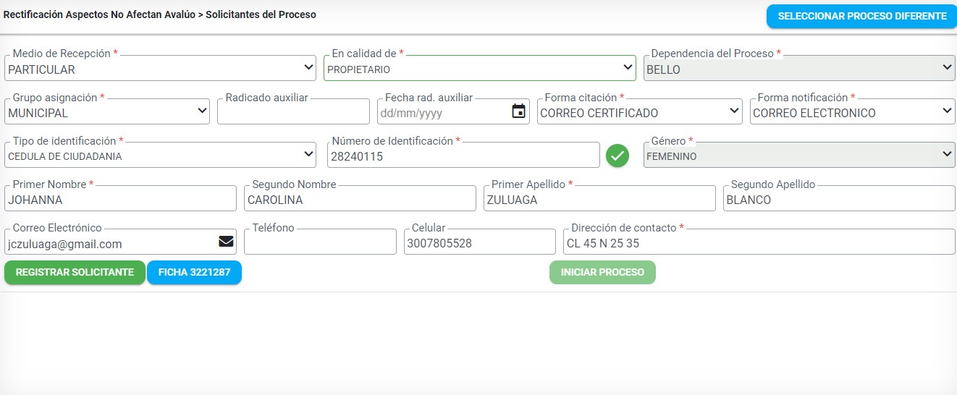Image resolution: width=957 pixels, height=395 pixels.
Task: Click the Dirección de contacto field
Action: tap(759, 242)
